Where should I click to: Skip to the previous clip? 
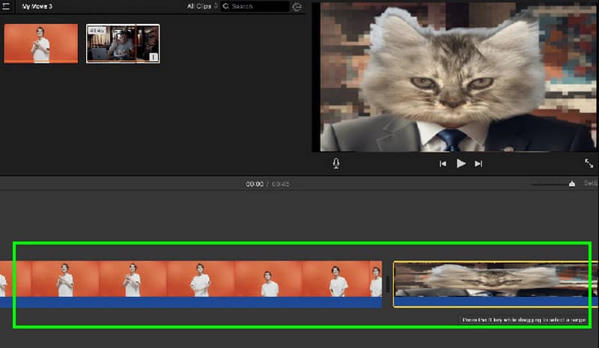coord(443,164)
